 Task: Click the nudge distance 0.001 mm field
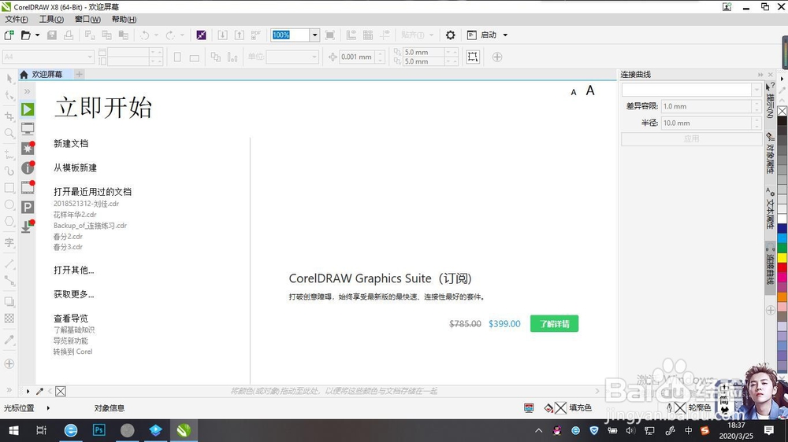tap(357, 57)
